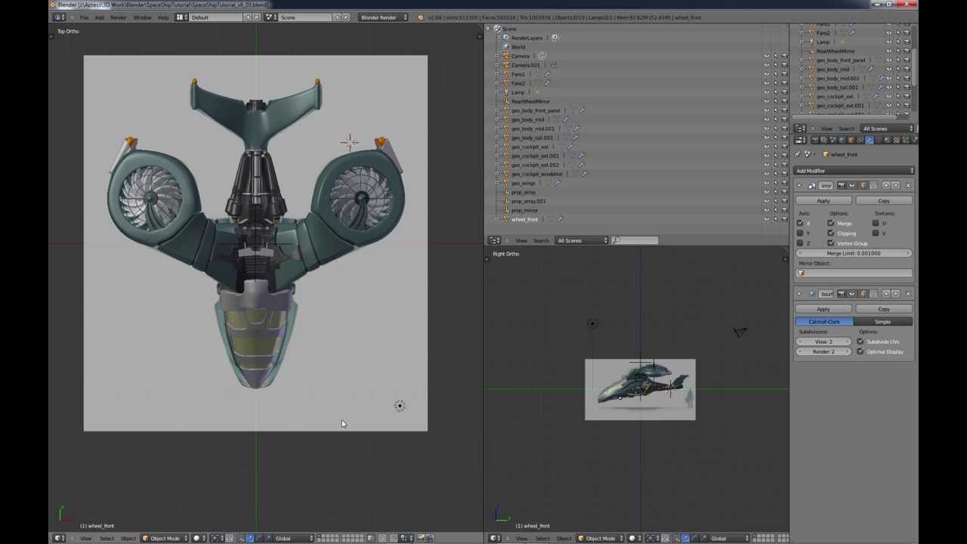Screen dimensions: 967x544
Task: Toggle the Optimal Display checkbox
Action: (860, 351)
